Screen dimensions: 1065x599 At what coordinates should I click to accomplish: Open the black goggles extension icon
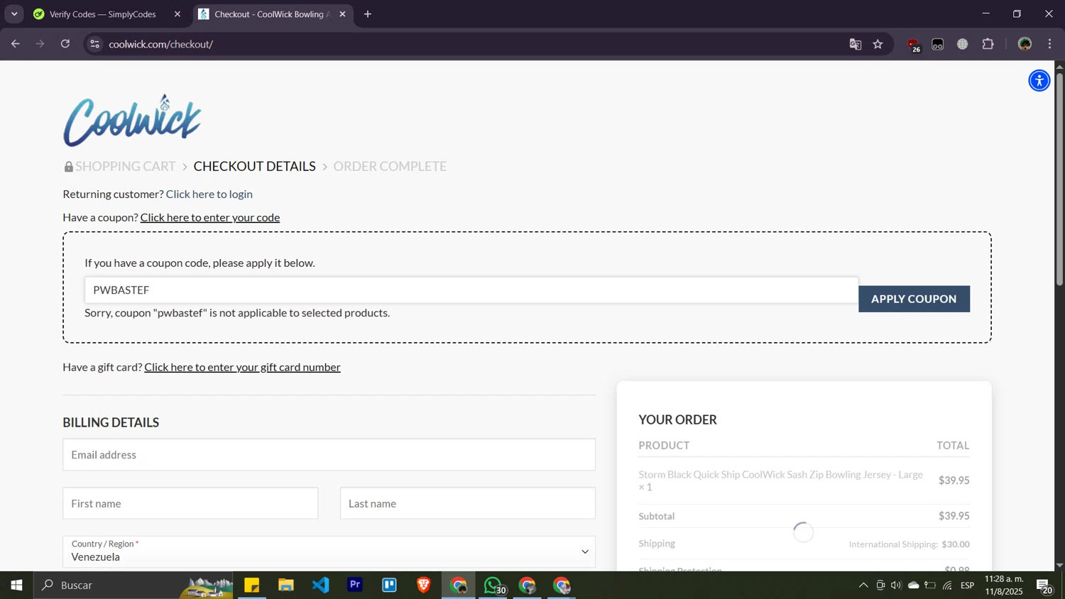click(938, 44)
